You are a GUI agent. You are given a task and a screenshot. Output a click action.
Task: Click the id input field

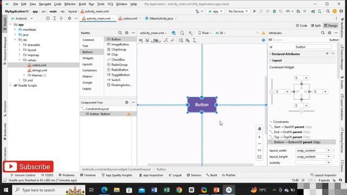[x=313, y=47]
